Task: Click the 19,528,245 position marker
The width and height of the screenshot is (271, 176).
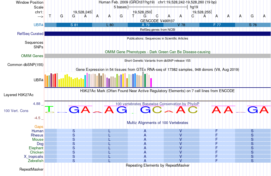Action: (x=82, y=12)
